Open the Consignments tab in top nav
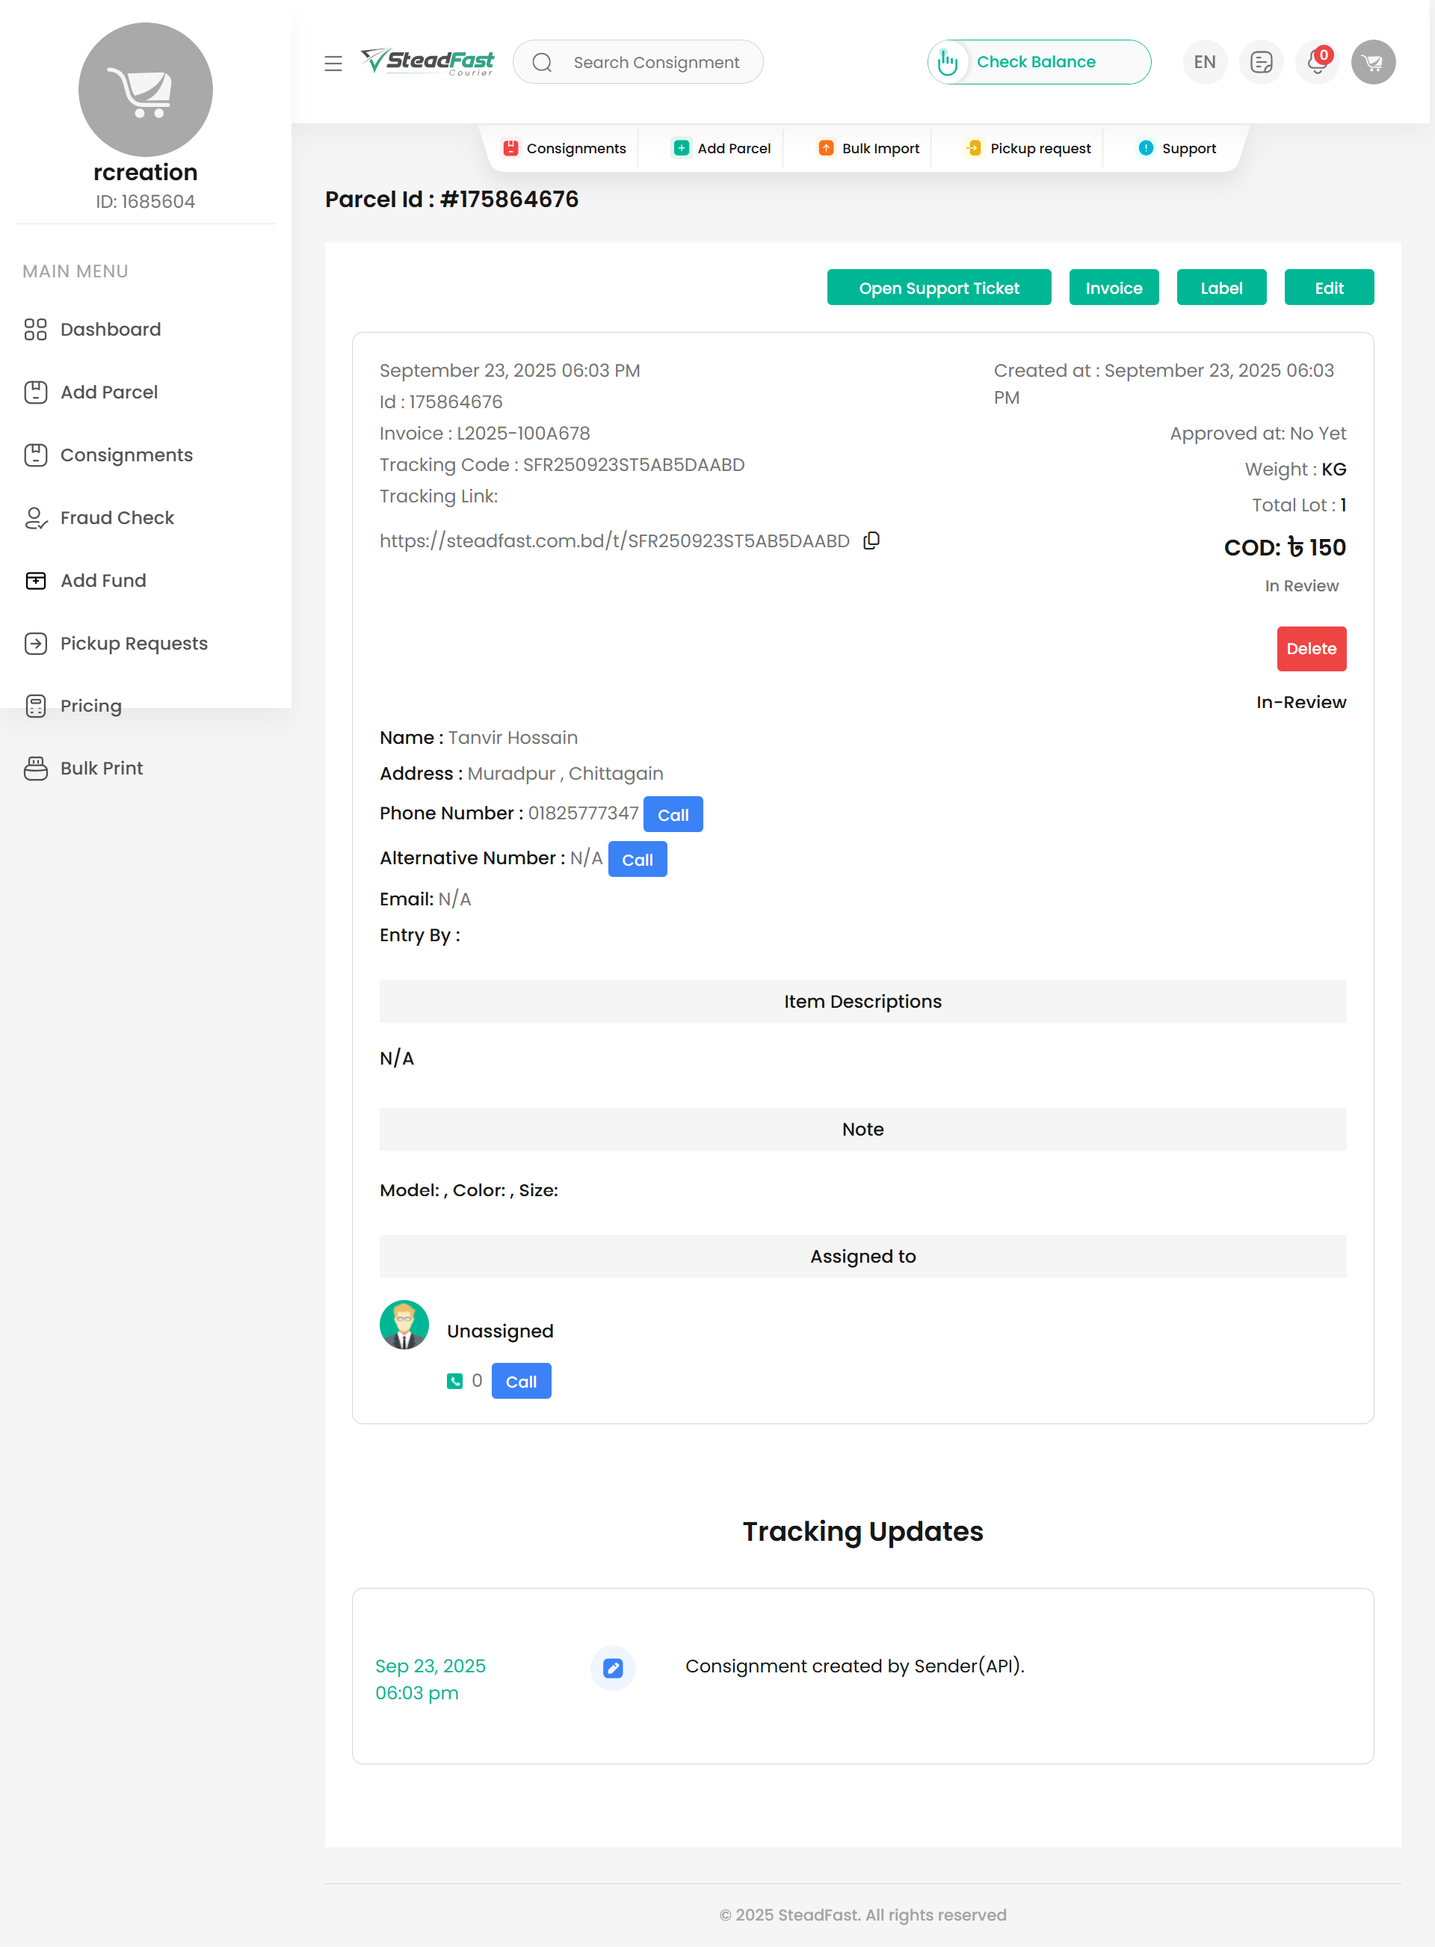The image size is (1435, 1949). pos(564,149)
